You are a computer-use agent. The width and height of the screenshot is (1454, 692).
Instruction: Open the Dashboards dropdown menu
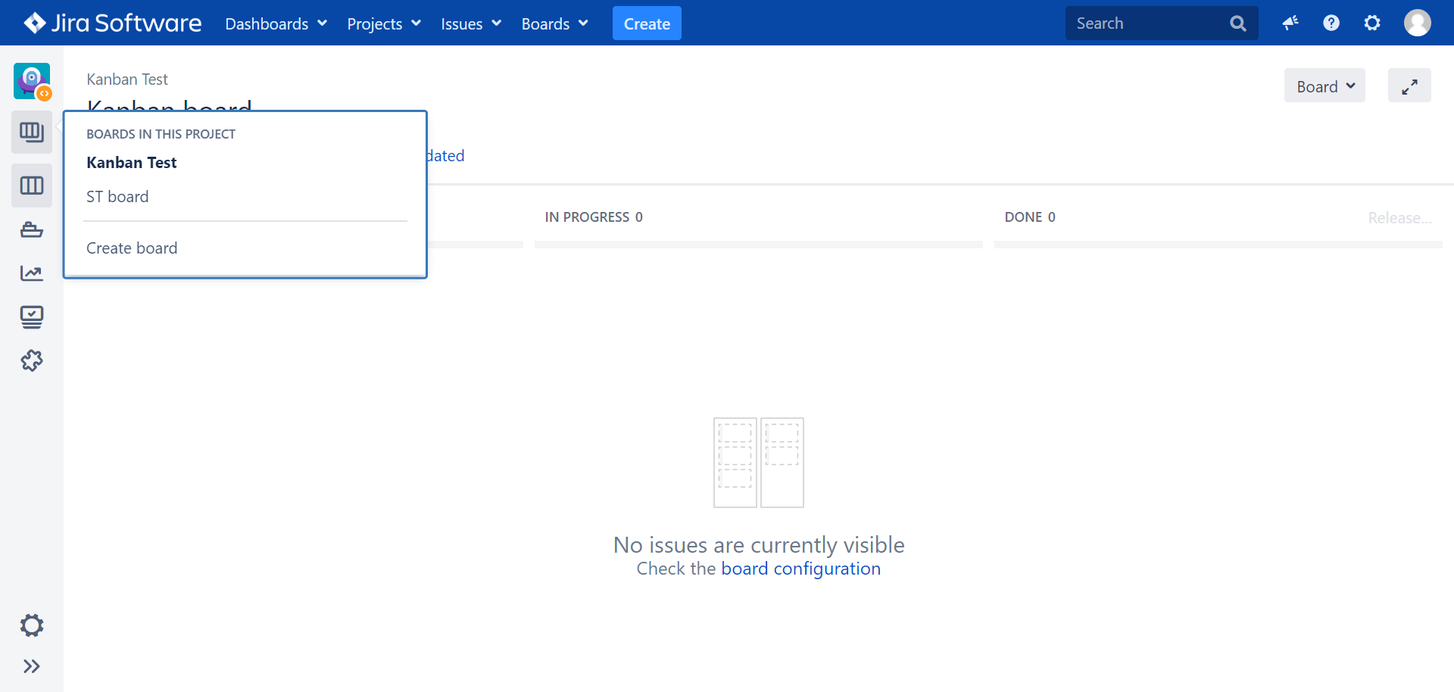276,23
